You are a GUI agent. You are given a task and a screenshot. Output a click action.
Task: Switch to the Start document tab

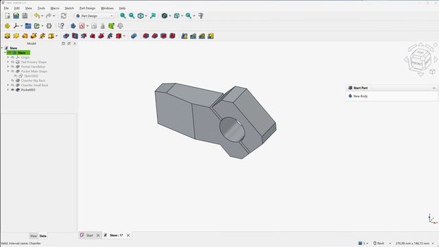(89, 235)
